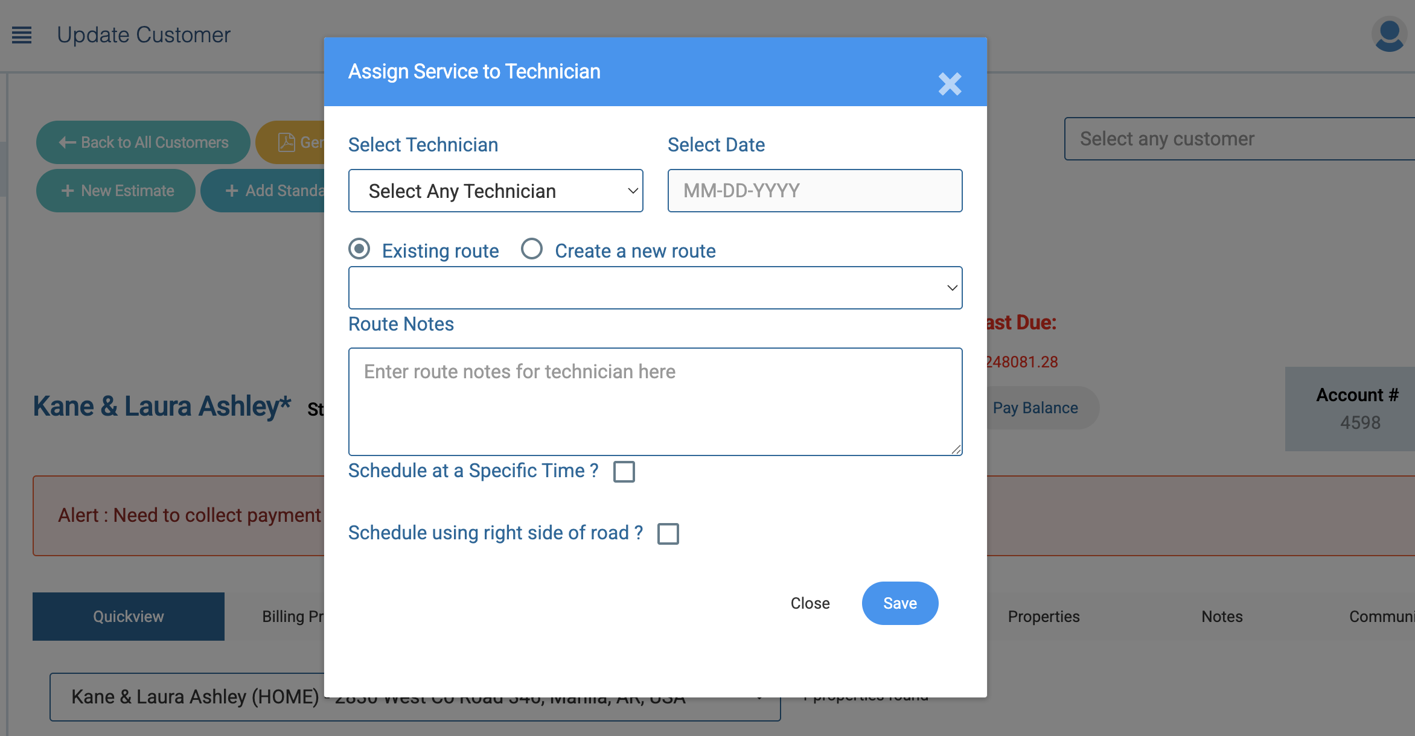The image size is (1415, 736).
Task: Open the hamburger navigation menu
Action: coord(22,35)
